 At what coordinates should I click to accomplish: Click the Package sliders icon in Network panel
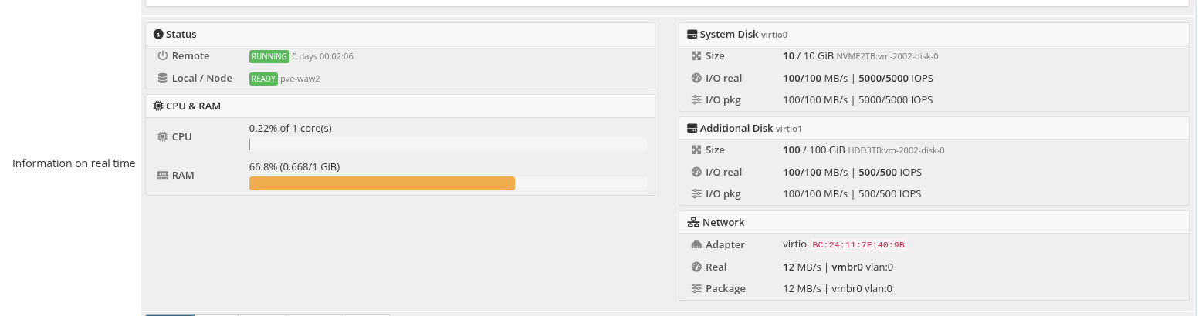click(x=696, y=289)
